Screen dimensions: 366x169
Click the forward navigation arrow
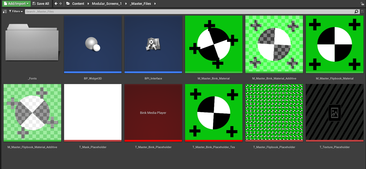coord(61,4)
